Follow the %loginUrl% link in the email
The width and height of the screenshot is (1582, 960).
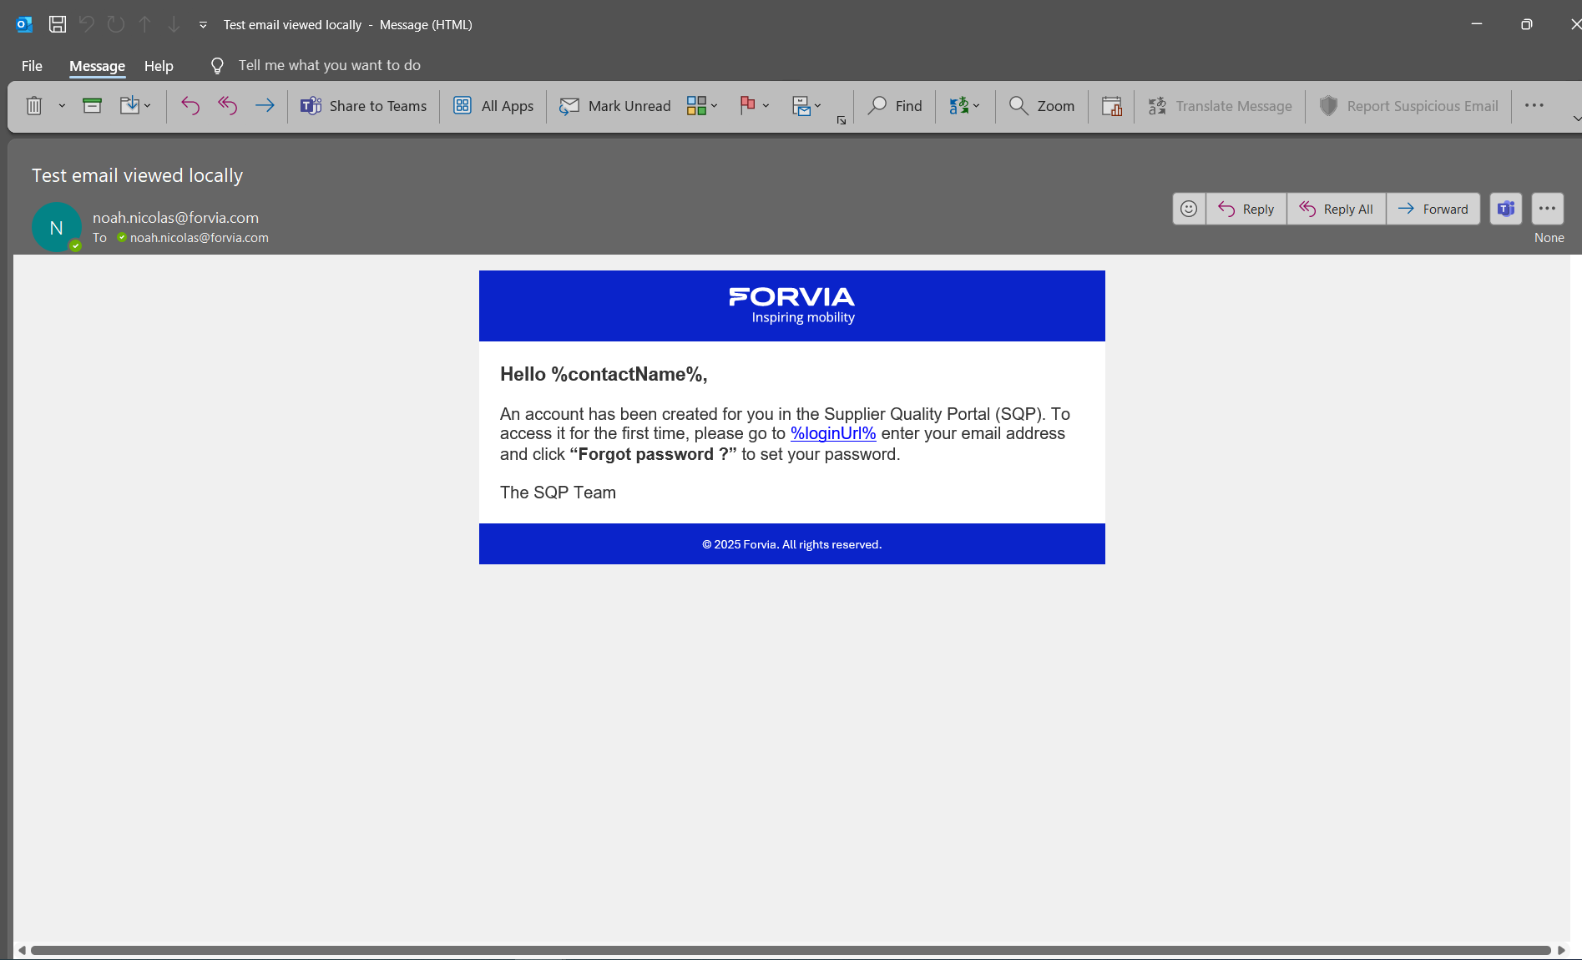tap(832, 433)
